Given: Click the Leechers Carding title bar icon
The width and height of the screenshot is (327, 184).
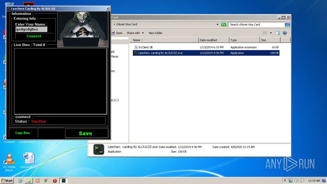Looking at the screenshot, I should click(9, 9).
